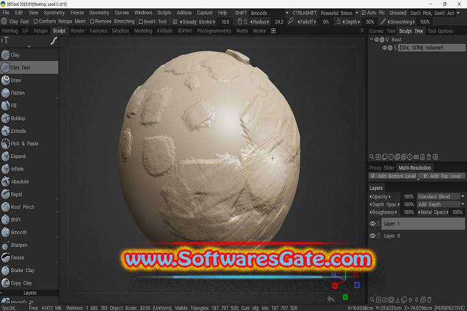Click the Roughness slider
Viewport: 467px width, 311px height.
coord(383,213)
